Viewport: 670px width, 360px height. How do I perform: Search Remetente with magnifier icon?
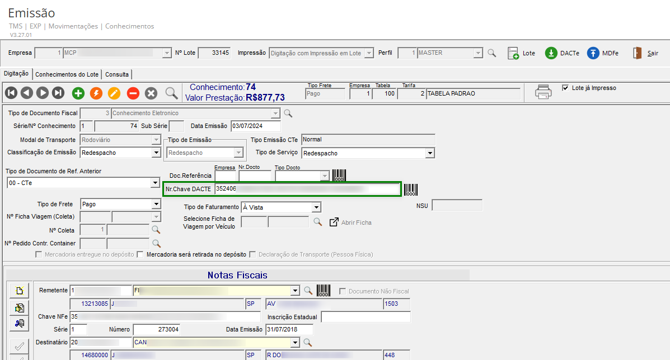pos(308,291)
